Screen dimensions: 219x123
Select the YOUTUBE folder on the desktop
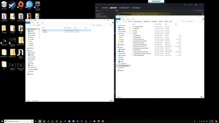tap(4, 29)
